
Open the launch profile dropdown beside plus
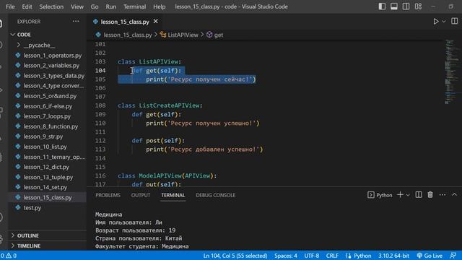408,195
